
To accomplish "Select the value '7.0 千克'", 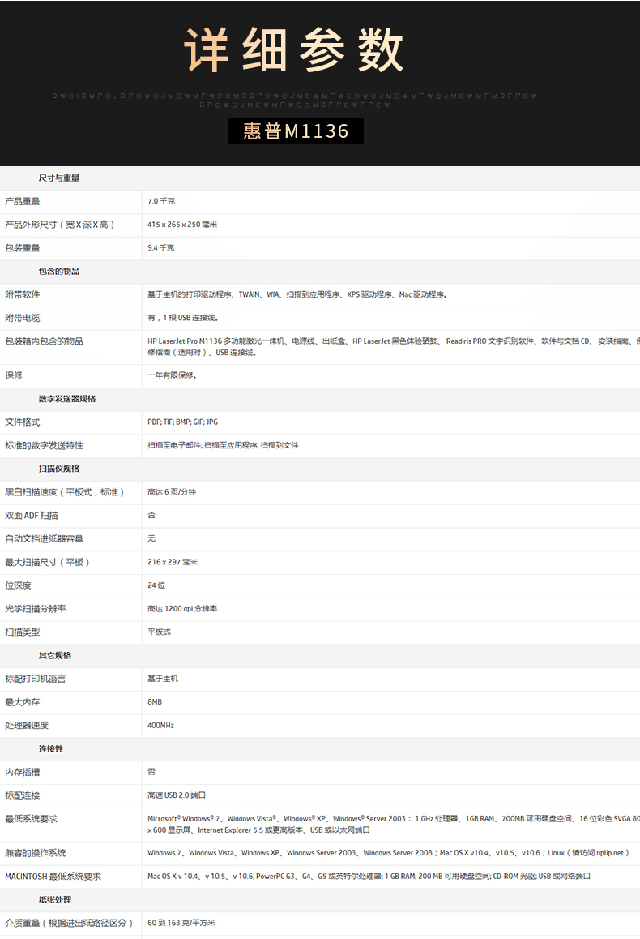I will point(161,201).
